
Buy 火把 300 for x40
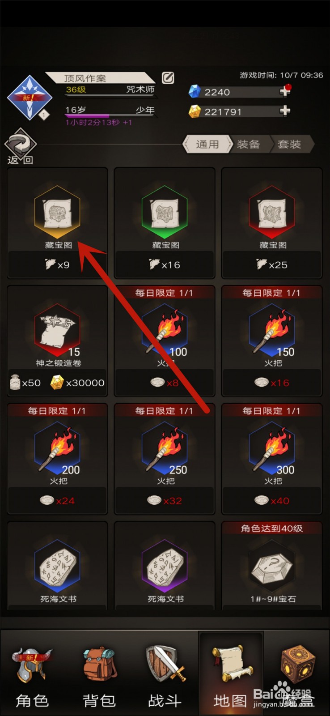pos(272,459)
